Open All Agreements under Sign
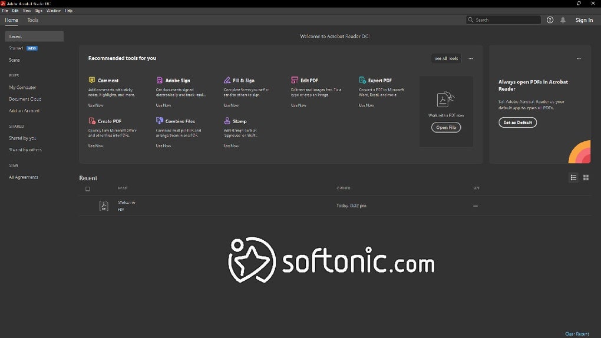 (24, 177)
